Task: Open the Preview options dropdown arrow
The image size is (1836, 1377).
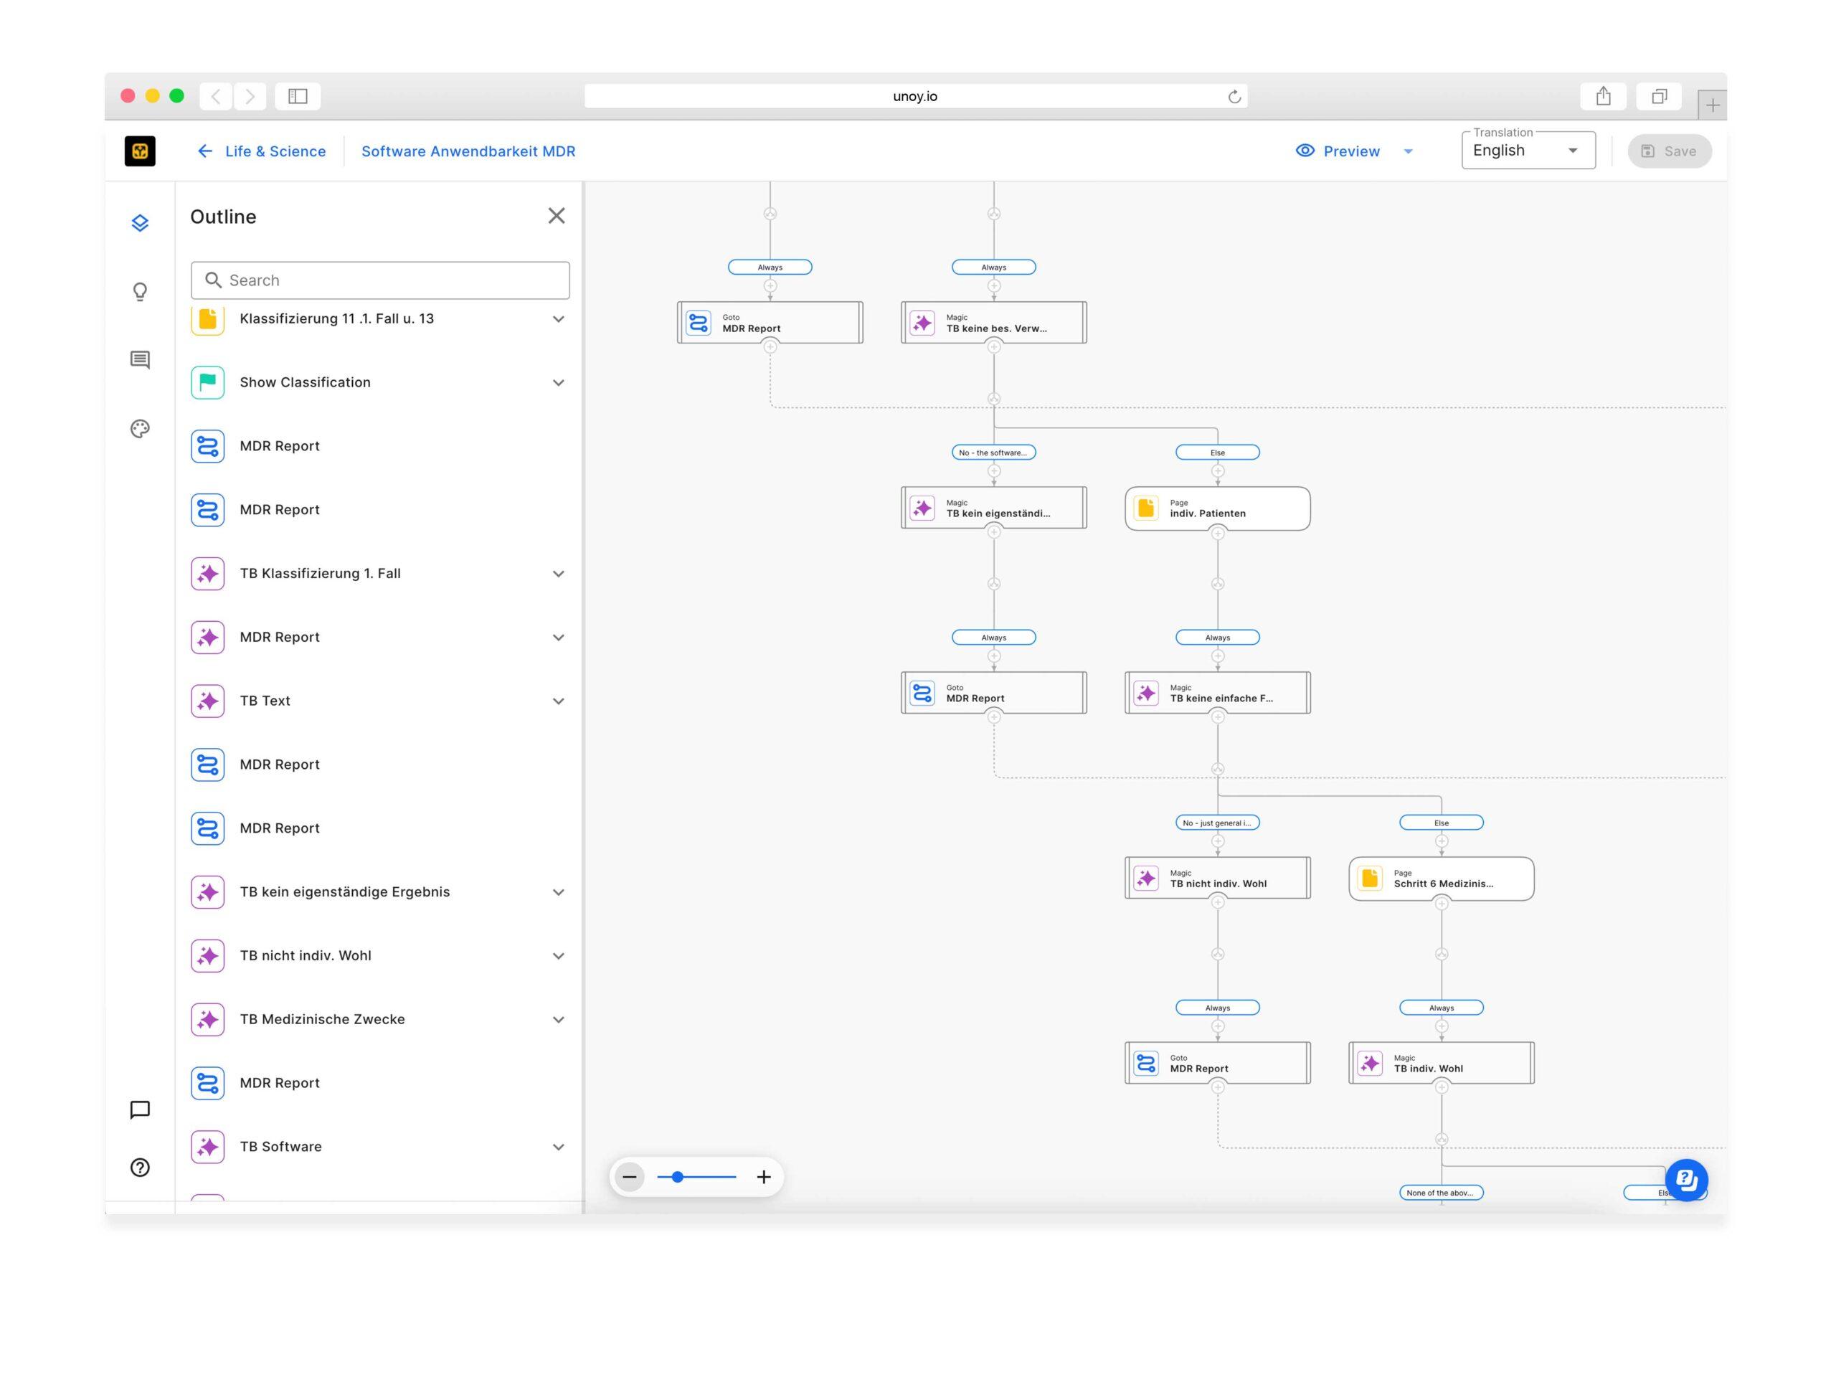Action: pos(1408,151)
